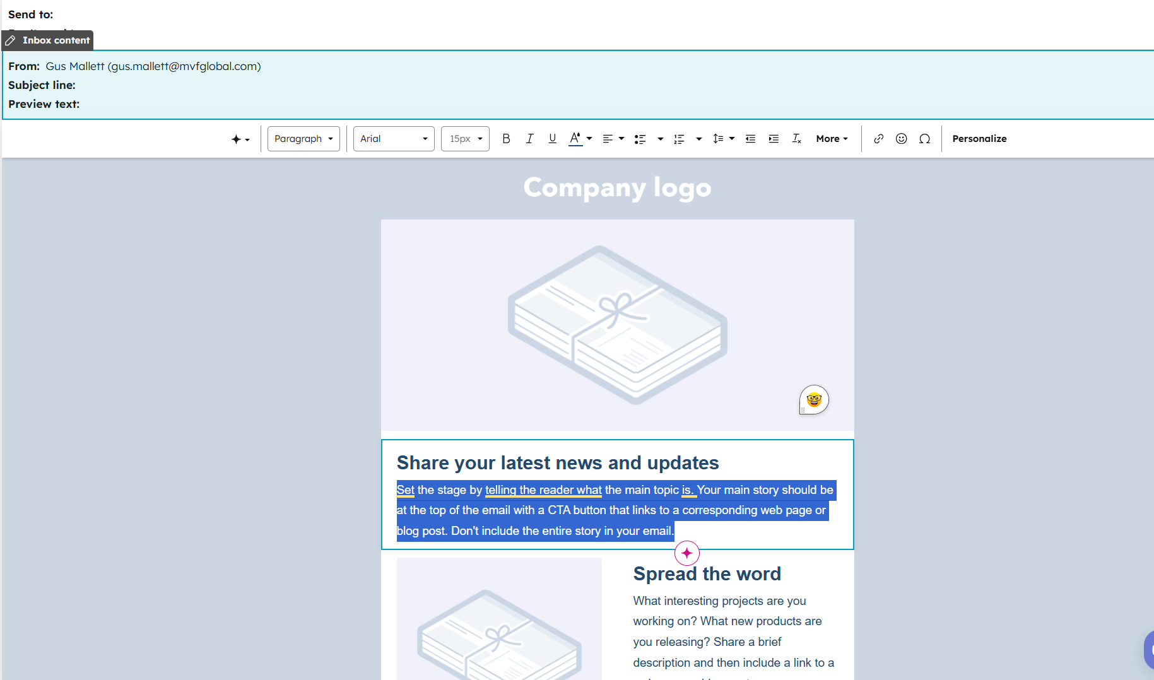This screenshot has height=680, width=1154.
Task: Click the pink sparkle AI icon below the text block
Action: click(x=686, y=553)
